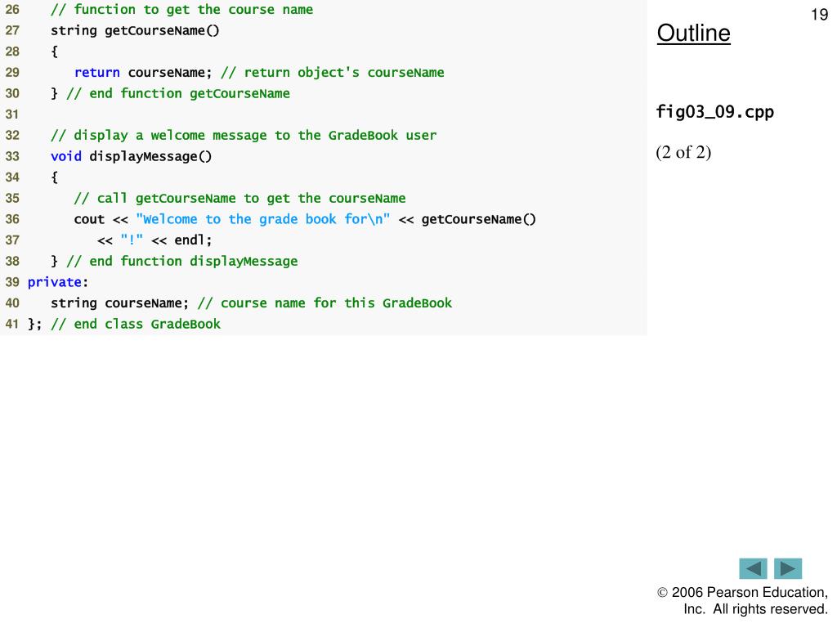The image size is (837, 628).
Task: Click line number 41
Action: 12,324
